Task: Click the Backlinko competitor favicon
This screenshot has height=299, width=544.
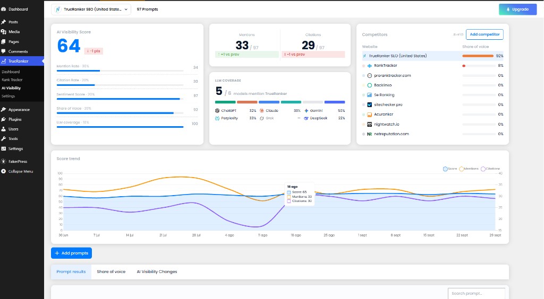Action: [x=370, y=85]
